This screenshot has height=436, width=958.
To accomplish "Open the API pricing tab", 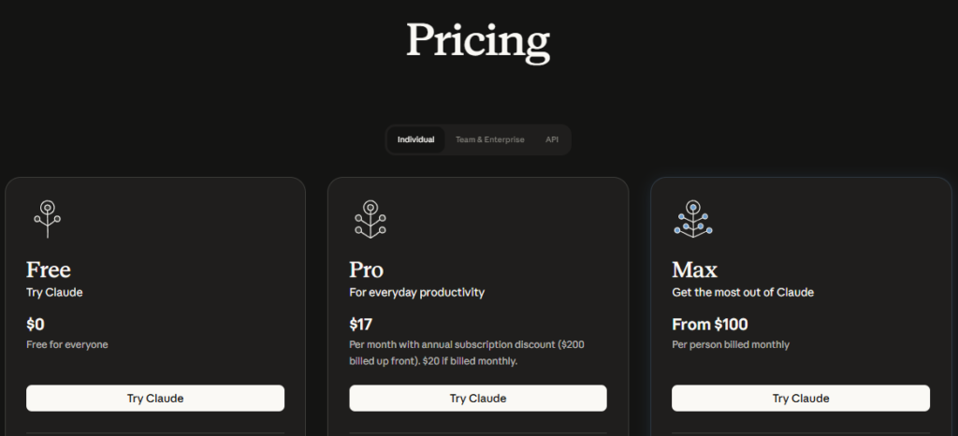I will (x=552, y=139).
